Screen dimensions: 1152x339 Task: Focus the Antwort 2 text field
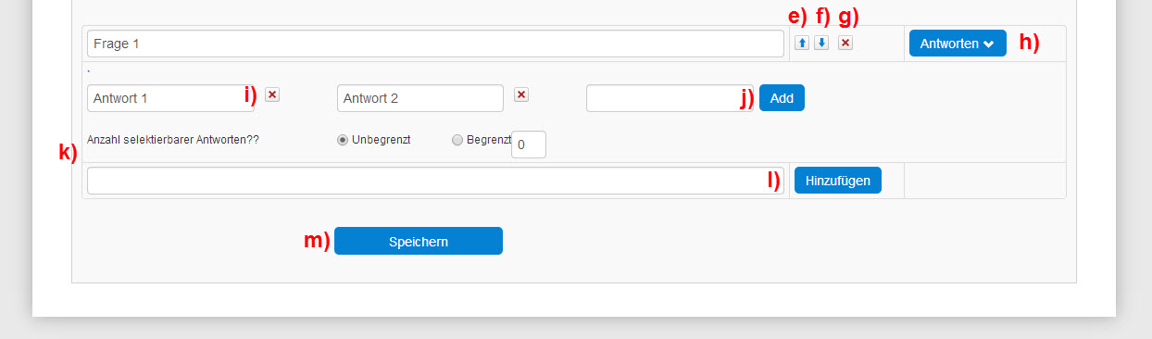[420, 98]
